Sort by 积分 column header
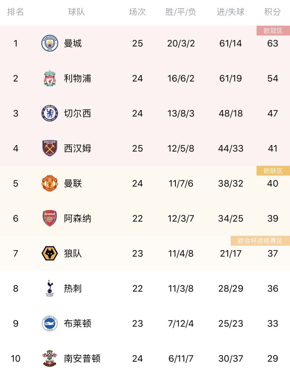Viewport: 290px width, 371px height. (x=273, y=12)
